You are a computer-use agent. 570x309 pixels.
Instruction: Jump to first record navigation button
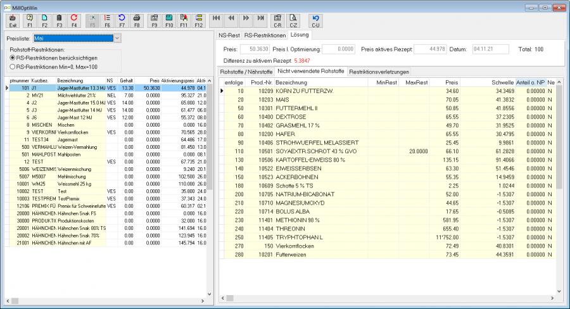(217, 21)
